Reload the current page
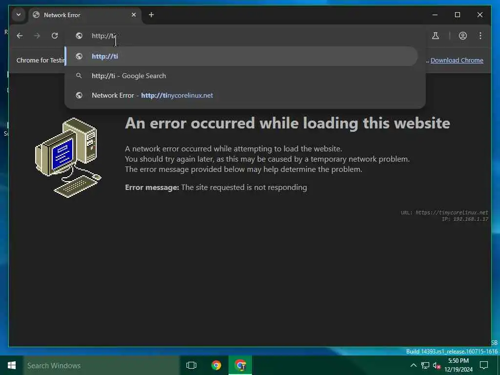This screenshot has width=500, height=375. pos(55,36)
